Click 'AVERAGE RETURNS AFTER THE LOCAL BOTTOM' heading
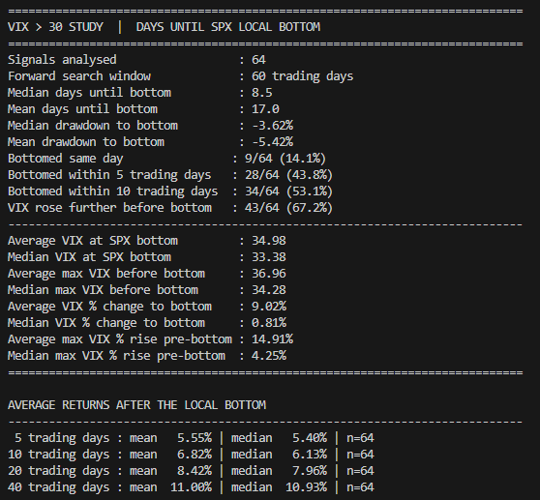 tap(136, 405)
